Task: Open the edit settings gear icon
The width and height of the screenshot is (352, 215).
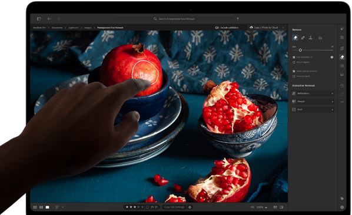Action: tap(190, 207)
